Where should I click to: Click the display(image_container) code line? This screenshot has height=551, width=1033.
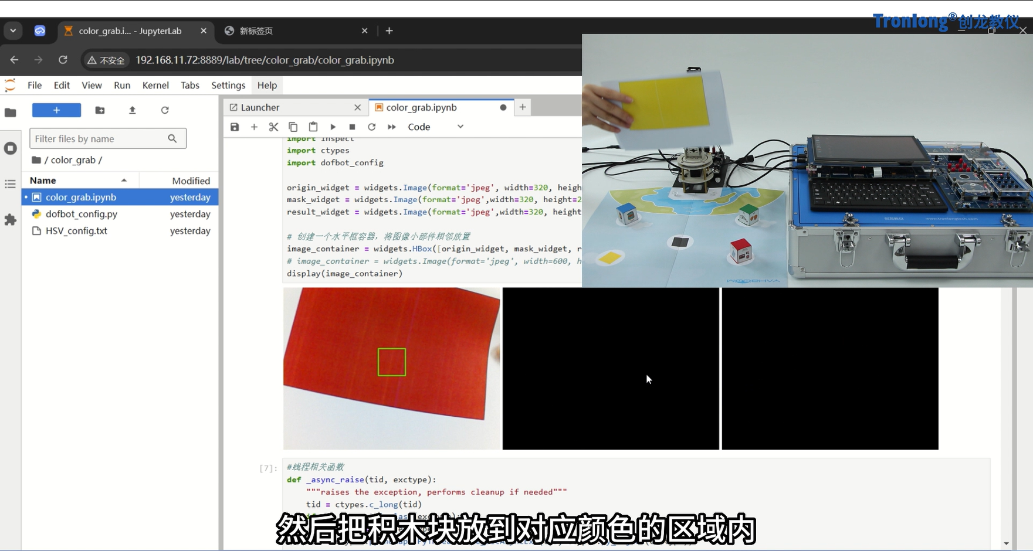[345, 274]
